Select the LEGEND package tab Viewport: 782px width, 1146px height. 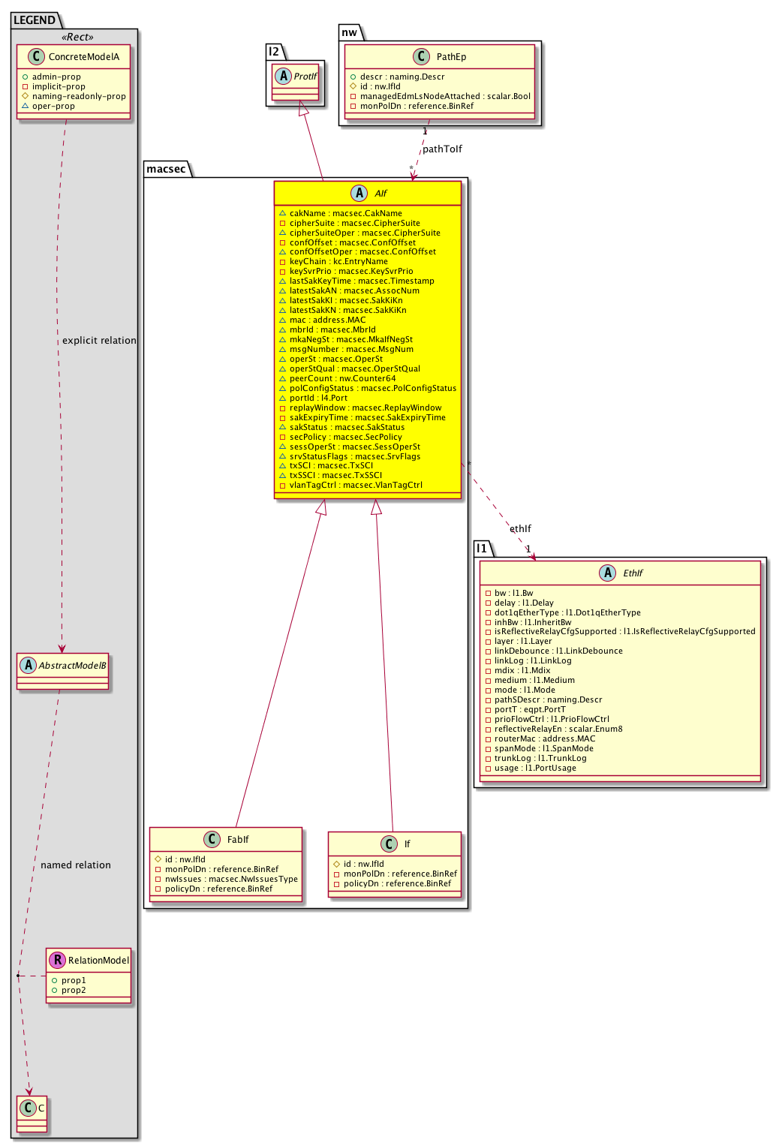35,20
